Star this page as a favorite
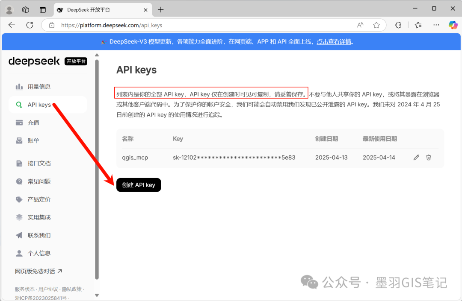462x301 pixels. point(376,25)
